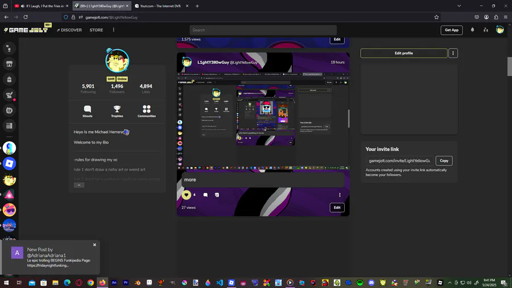Open the sunglasses-face community in the sidebar
Screen dimensions: 512x288
pyautogui.click(x=9, y=210)
